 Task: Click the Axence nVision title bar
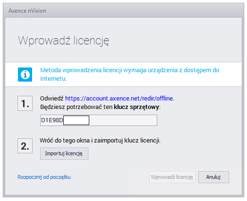pos(124,11)
